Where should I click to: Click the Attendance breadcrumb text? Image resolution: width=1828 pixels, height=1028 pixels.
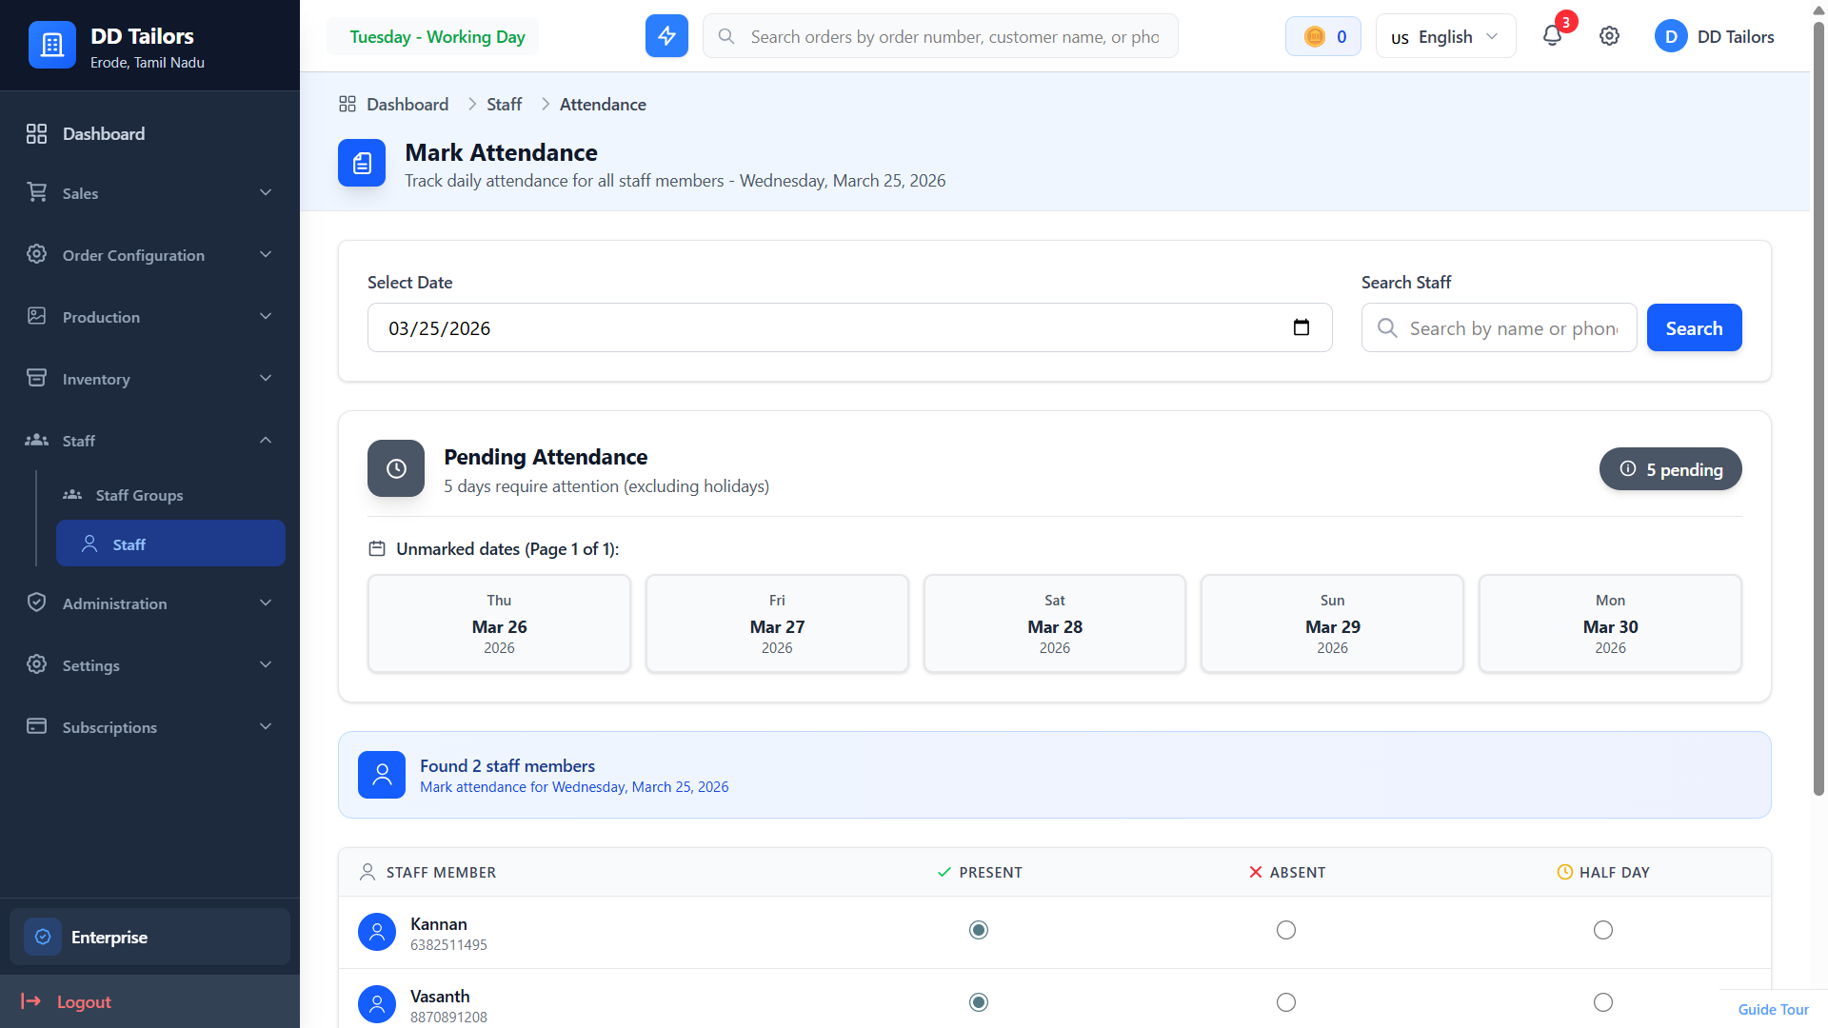[603, 104]
